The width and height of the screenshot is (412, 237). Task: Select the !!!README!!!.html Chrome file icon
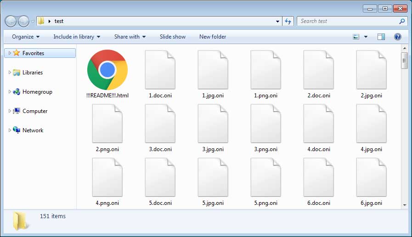[107, 70]
